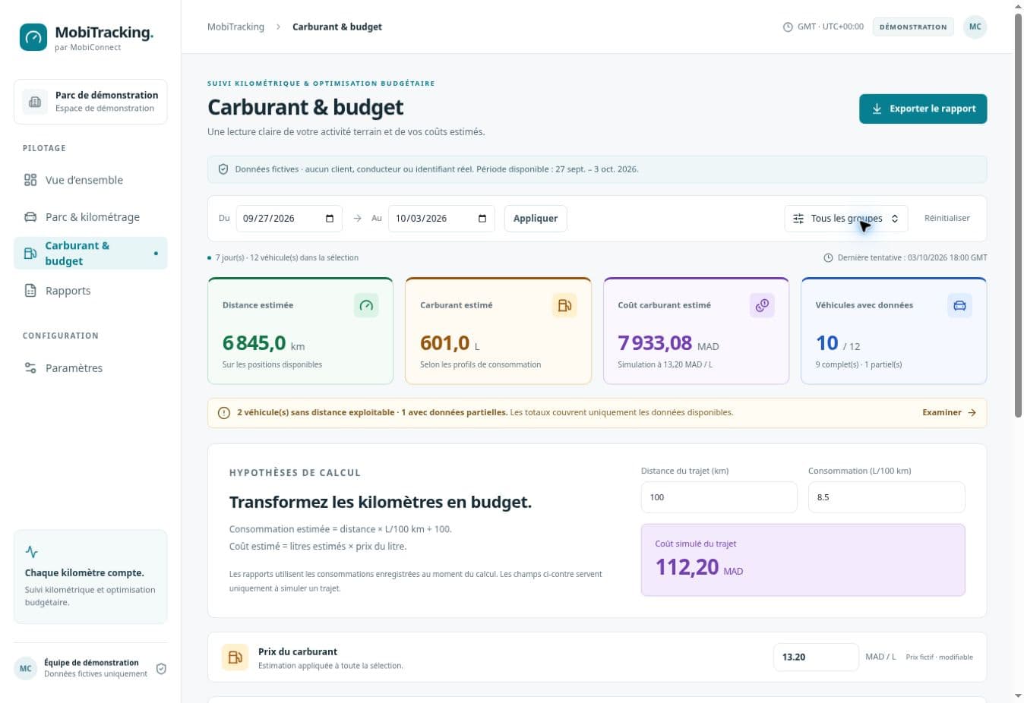Click the fuel pump icon on Carburant estimé card
Viewport: 1024px width, 703px height.
click(x=564, y=305)
